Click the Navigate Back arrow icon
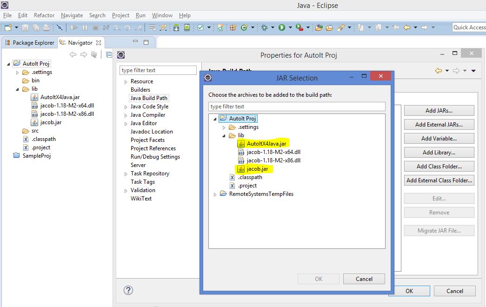The image size is (486, 307). point(406,27)
